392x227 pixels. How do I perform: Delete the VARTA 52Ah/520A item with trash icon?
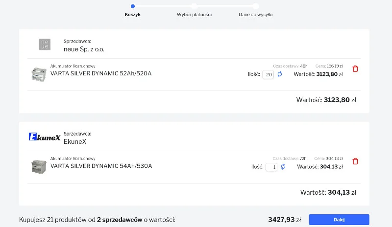tap(355, 68)
